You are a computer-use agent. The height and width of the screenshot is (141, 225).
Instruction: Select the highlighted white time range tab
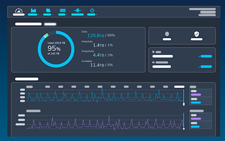point(179,87)
